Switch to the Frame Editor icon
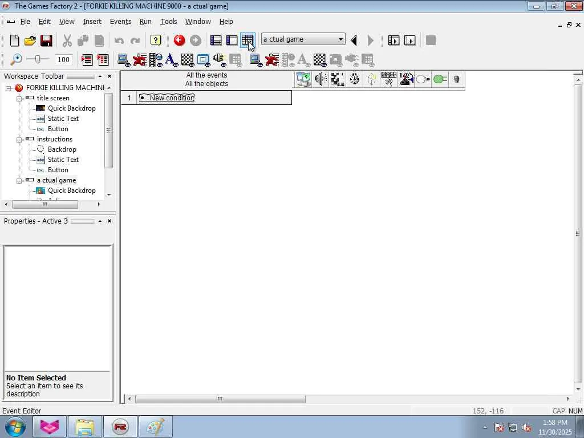The width and height of the screenshot is (584, 438). [232, 40]
